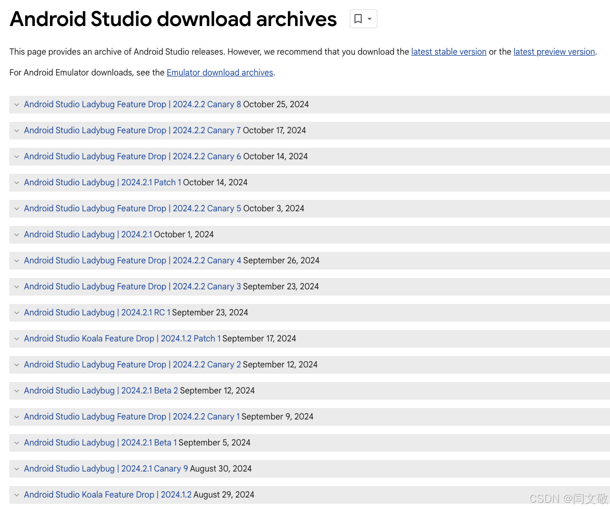Open the bookmark dropdown arrow next to title
610x509 pixels.
click(x=370, y=19)
